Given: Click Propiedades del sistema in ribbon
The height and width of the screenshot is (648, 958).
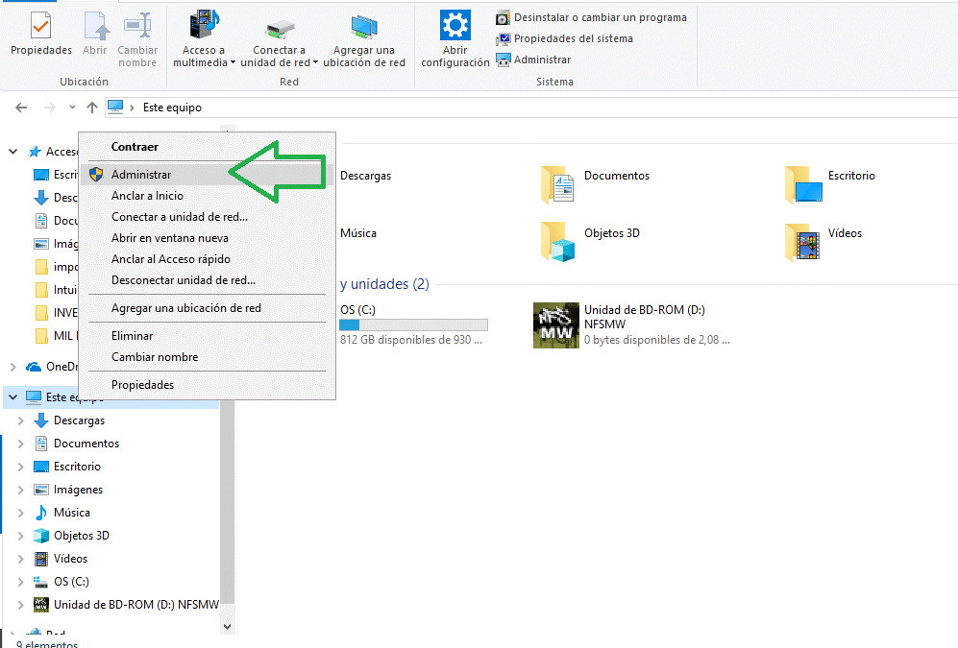Looking at the screenshot, I should [x=573, y=38].
